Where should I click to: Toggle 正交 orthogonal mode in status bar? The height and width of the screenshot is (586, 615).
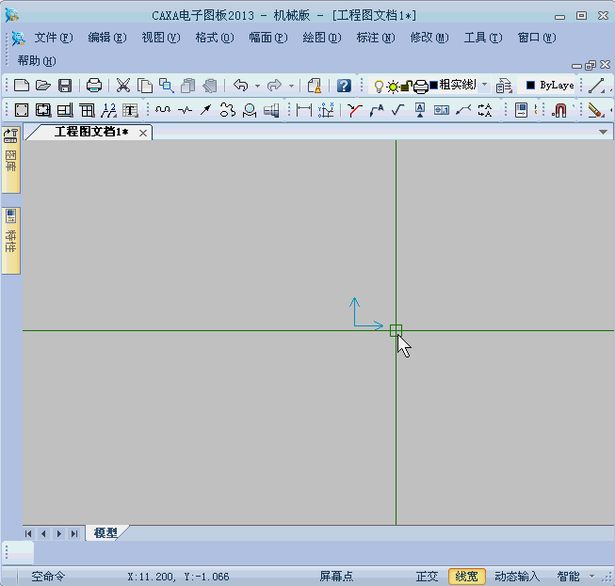coord(427,577)
